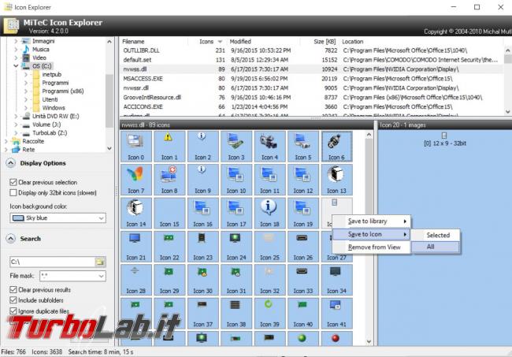
Task: Toggle Clear previous results checkbox
Action: pos(13,290)
